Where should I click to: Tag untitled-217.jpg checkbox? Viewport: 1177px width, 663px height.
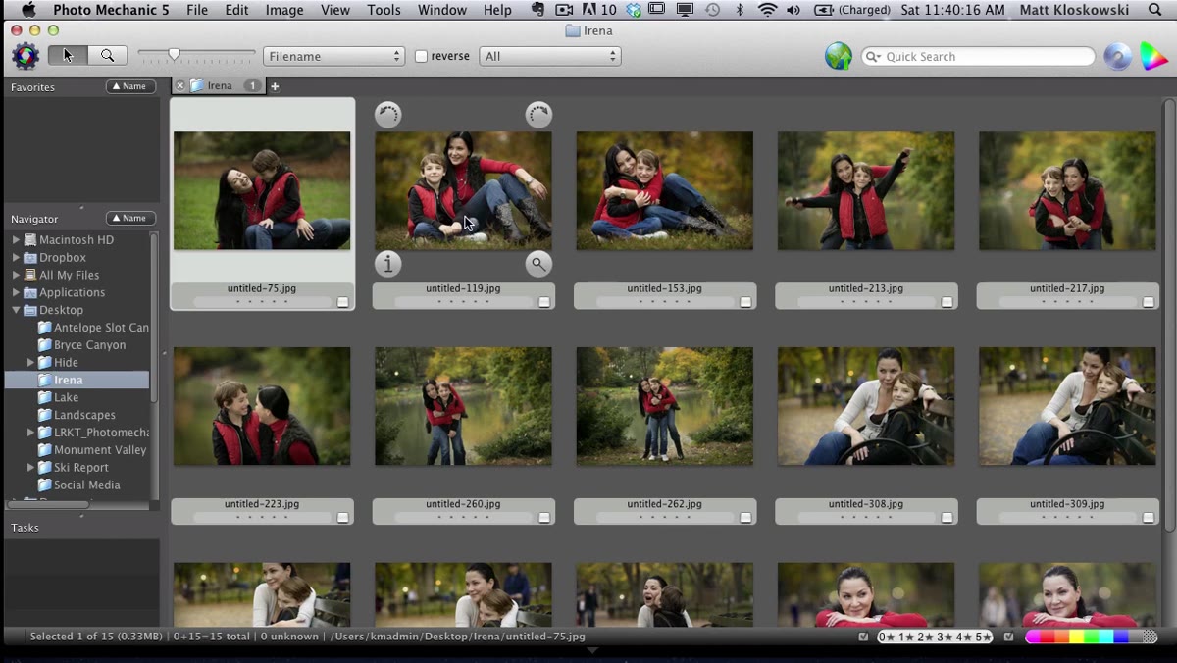click(1149, 302)
